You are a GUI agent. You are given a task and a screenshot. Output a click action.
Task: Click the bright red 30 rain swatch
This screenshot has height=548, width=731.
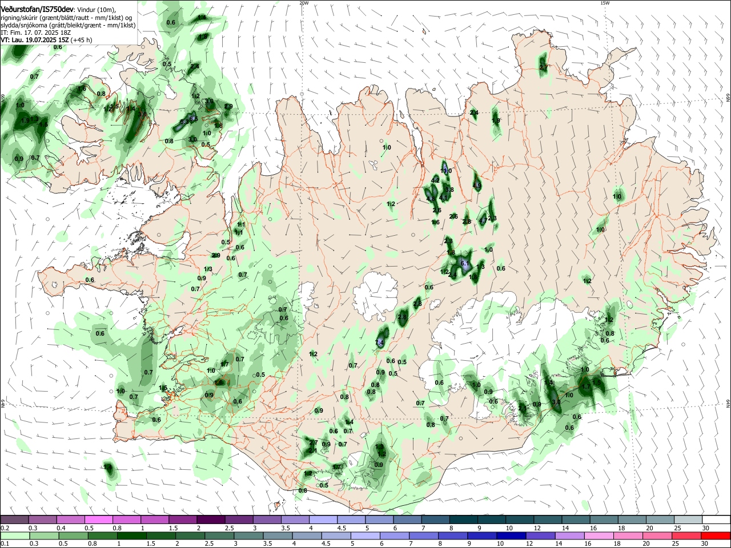tap(715, 535)
